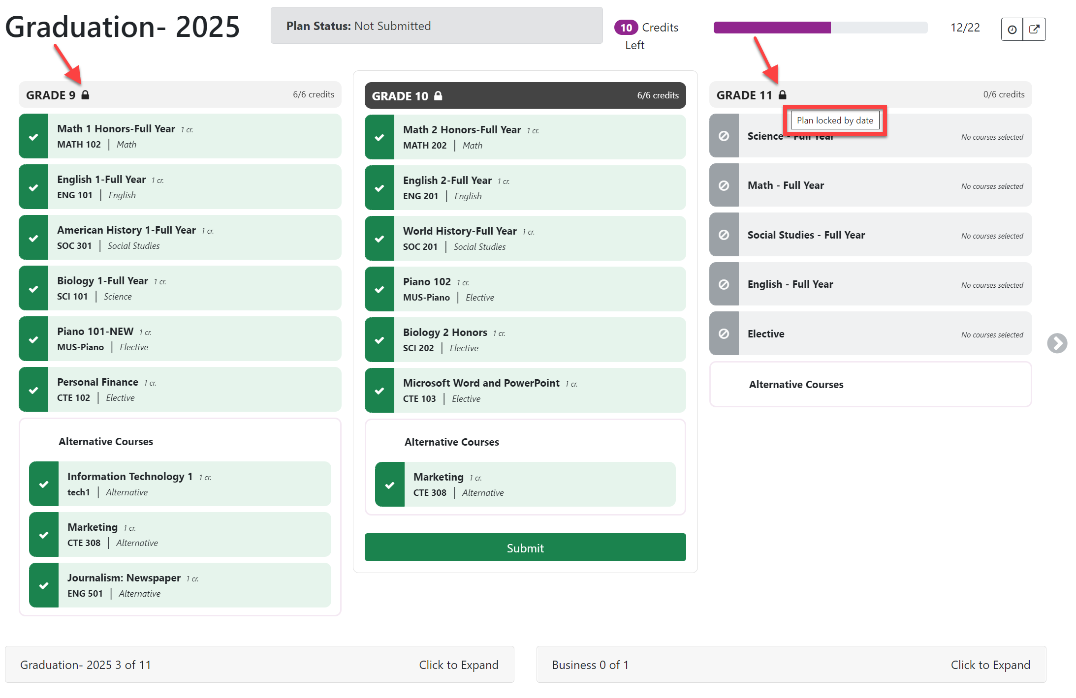Click checkmark for Grade 10 Marketing alternative

point(390,485)
